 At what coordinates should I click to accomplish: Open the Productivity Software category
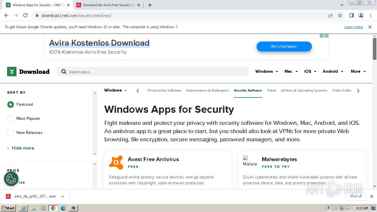pos(164,90)
